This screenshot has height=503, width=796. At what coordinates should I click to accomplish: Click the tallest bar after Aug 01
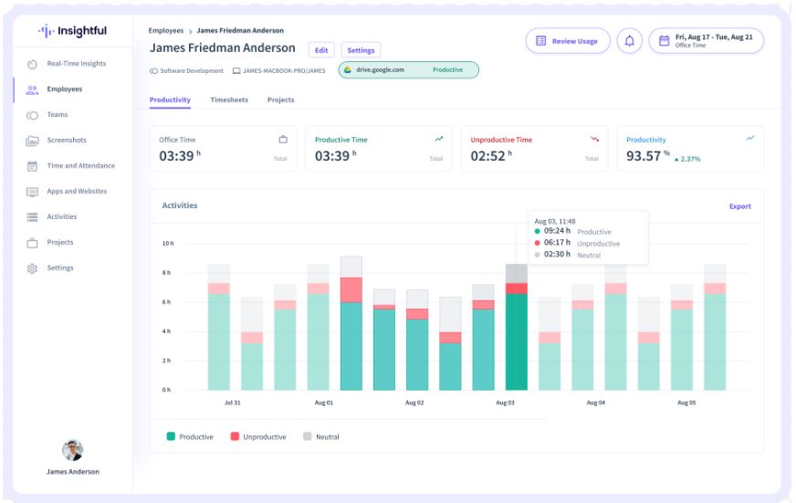click(x=351, y=323)
